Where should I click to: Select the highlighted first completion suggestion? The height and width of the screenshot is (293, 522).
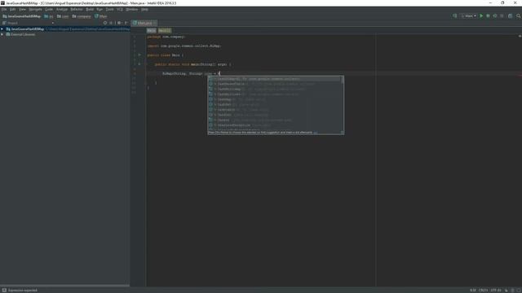275,79
